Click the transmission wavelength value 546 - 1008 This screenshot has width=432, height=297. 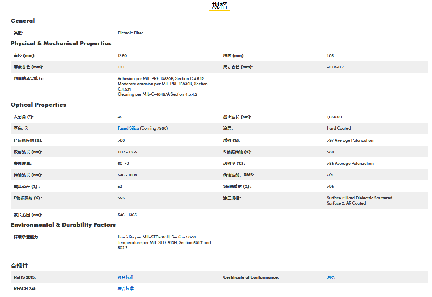tap(127, 175)
